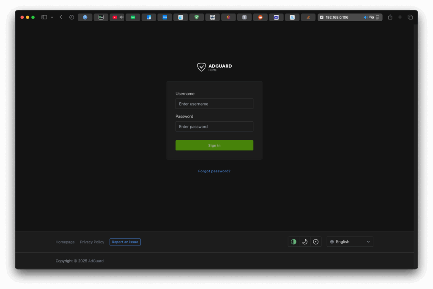
Task: Go back with the back arrow
Action: click(61, 17)
